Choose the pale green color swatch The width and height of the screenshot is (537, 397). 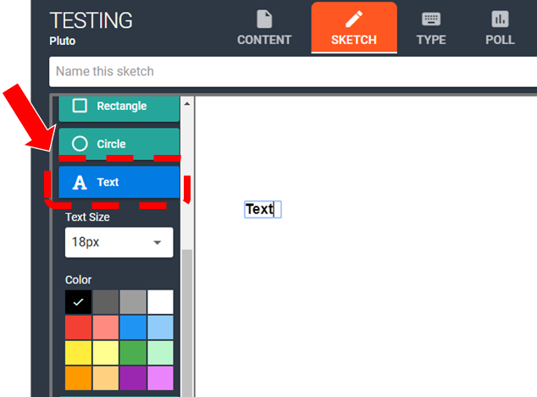[x=160, y=352]
